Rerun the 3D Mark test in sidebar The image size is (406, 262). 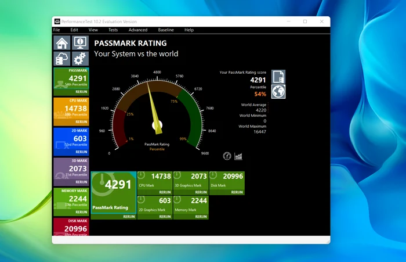81,182
